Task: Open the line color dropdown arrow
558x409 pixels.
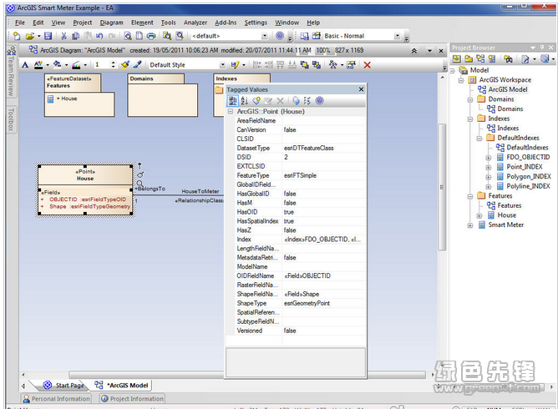Action: tap(85, 65)
